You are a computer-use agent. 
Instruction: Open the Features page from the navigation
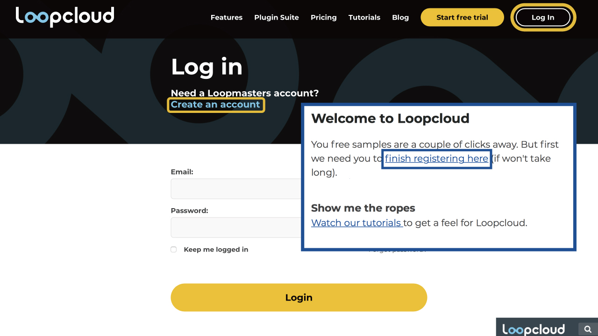point(227,17)
